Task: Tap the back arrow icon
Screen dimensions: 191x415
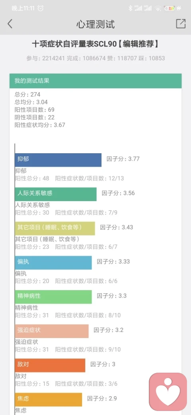Action: click(x=10, y=24)
